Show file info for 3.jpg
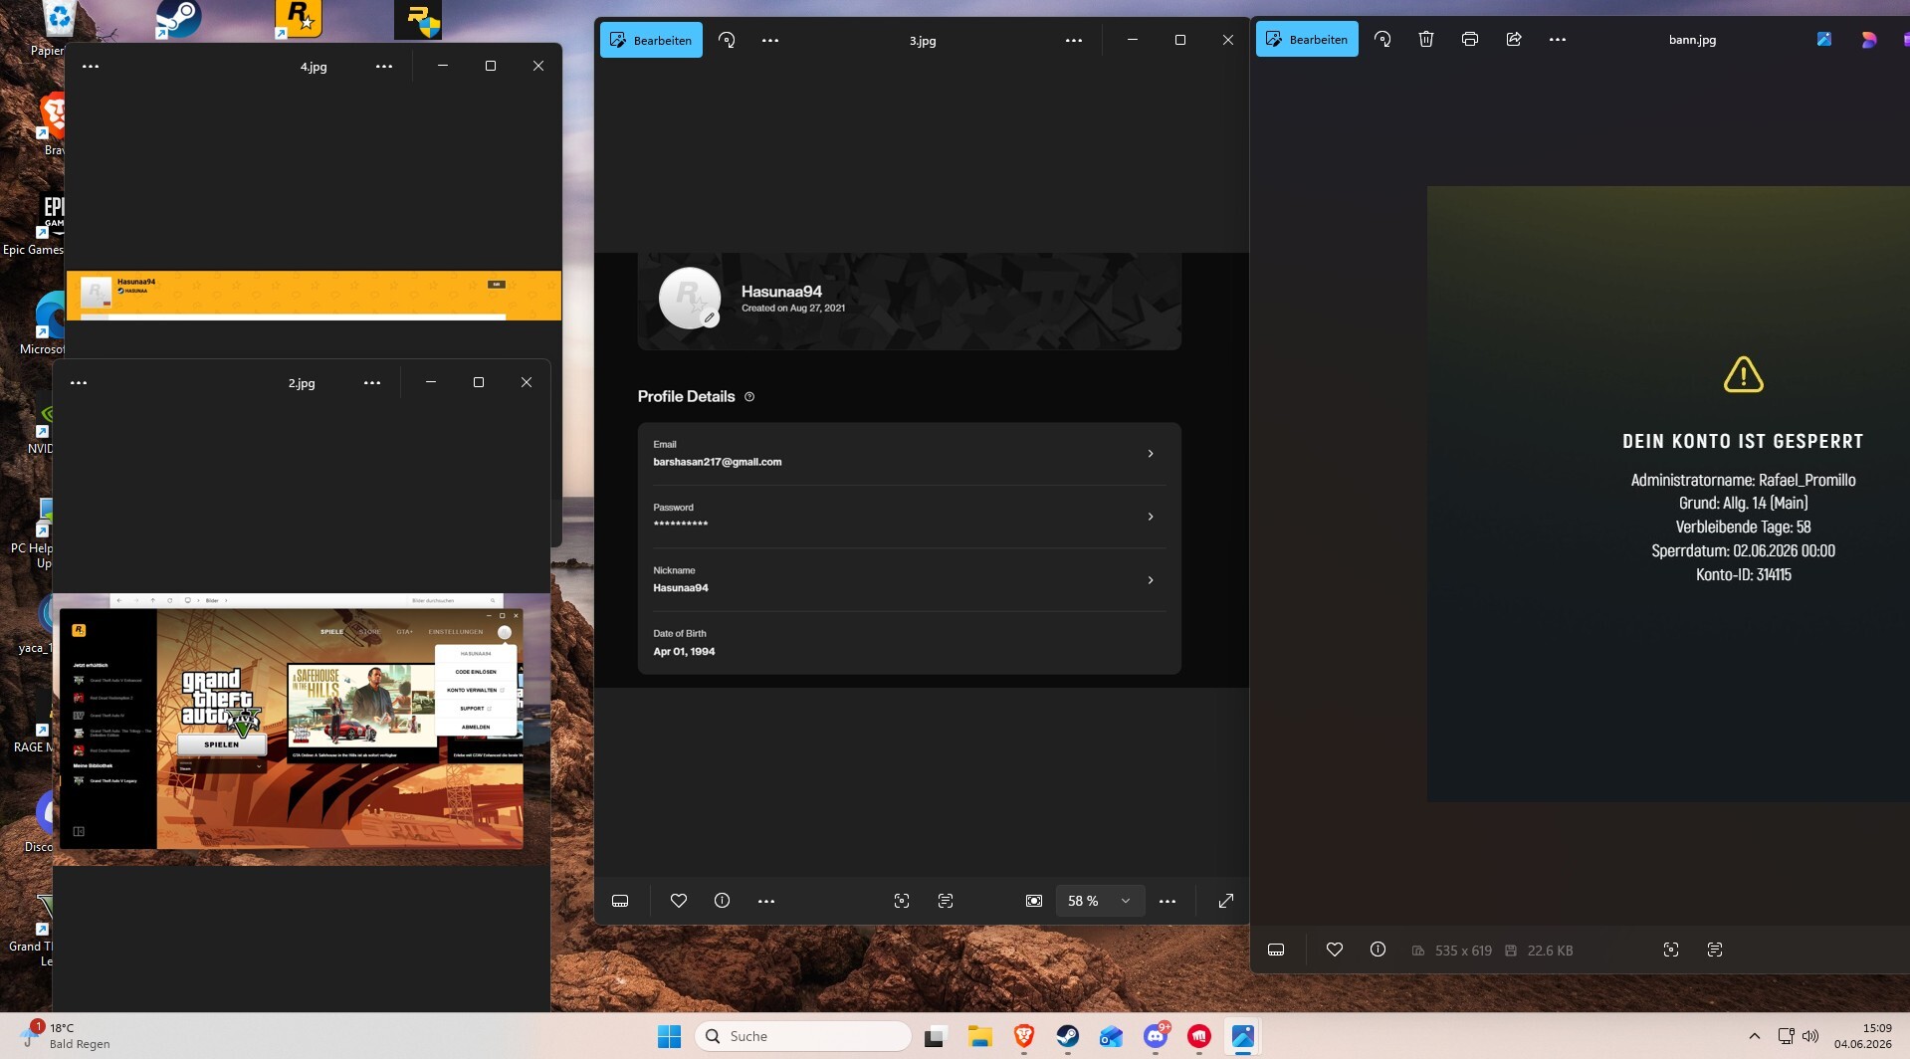This screenshot has height=1059, width=1910. pos(723,901)
